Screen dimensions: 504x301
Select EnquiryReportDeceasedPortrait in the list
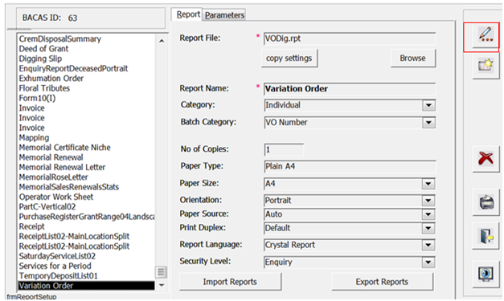(x=73, y=69)
